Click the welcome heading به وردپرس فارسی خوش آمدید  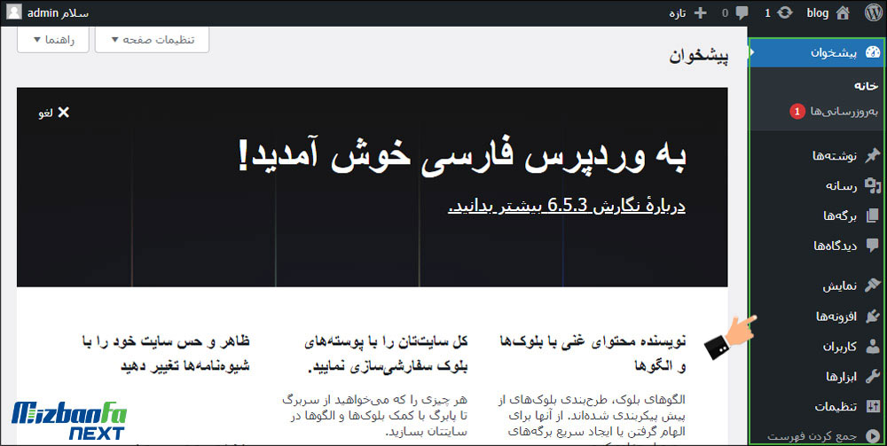pos(462,156)
